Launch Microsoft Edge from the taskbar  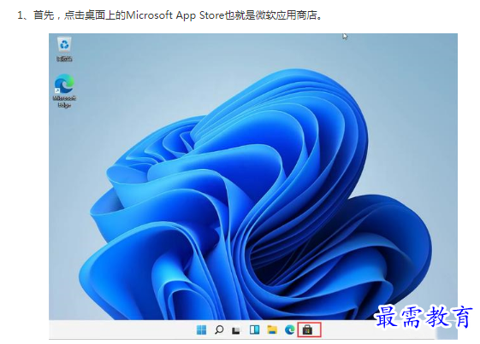point(289,330)
